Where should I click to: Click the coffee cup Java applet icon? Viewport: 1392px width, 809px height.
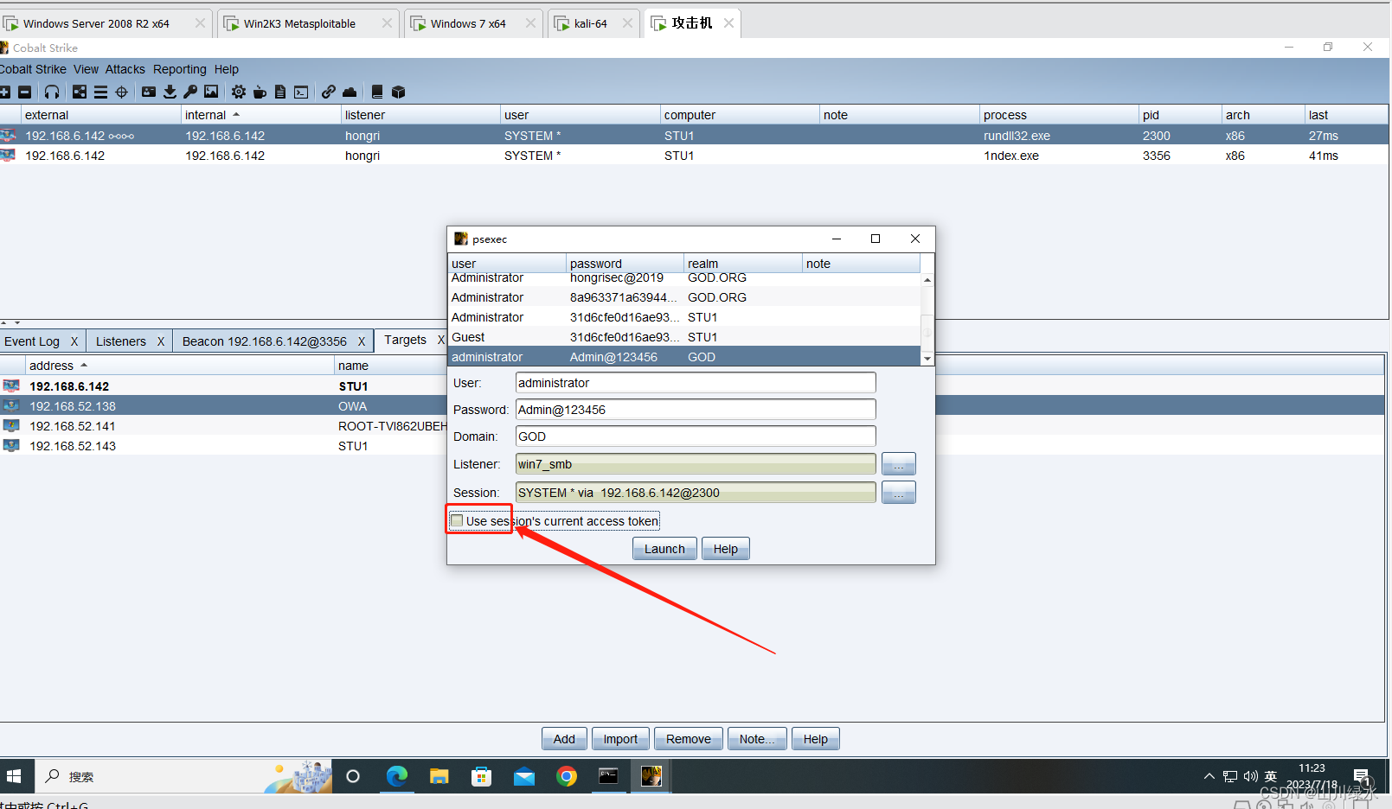(x=260, y=92)
